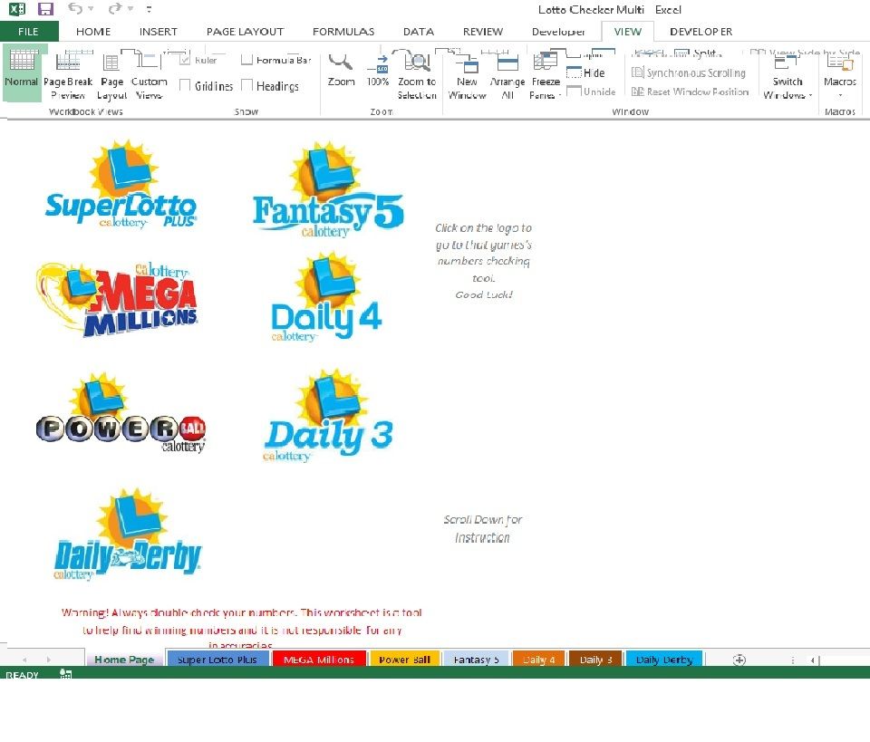Expand the Redo history dropdown arrow
The width and height of the screenshot is (870, 742).
[x=130, y=9]
